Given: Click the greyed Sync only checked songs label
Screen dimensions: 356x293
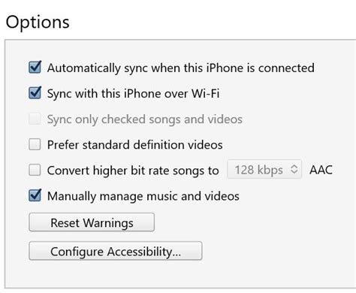Looking at the screenshot, I should (x=145, y=119).
